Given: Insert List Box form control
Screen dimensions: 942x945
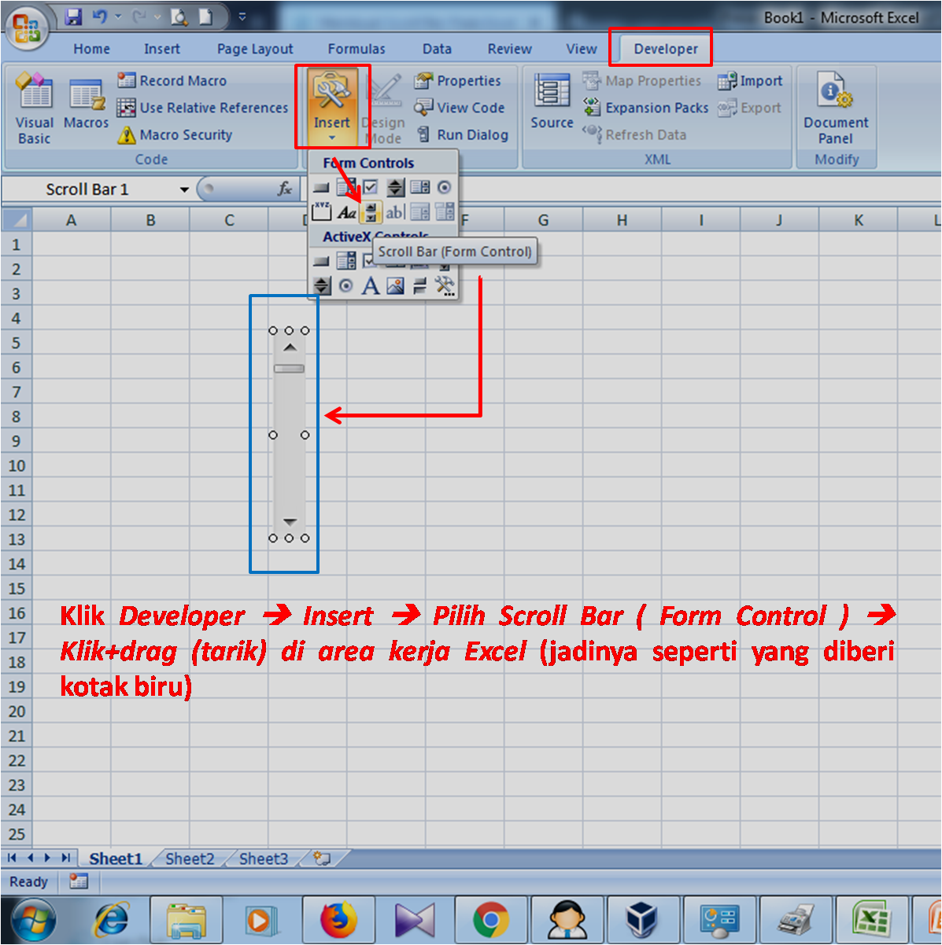Looking at the screenshot, I should [419, 187].
